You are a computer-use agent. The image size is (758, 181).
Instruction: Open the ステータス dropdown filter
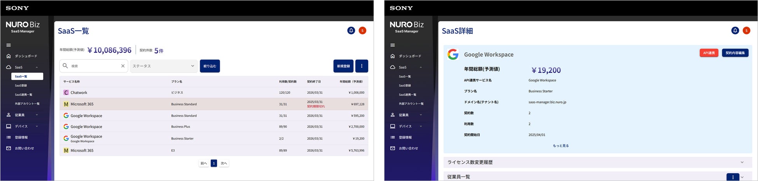click(x=164, y=66)
